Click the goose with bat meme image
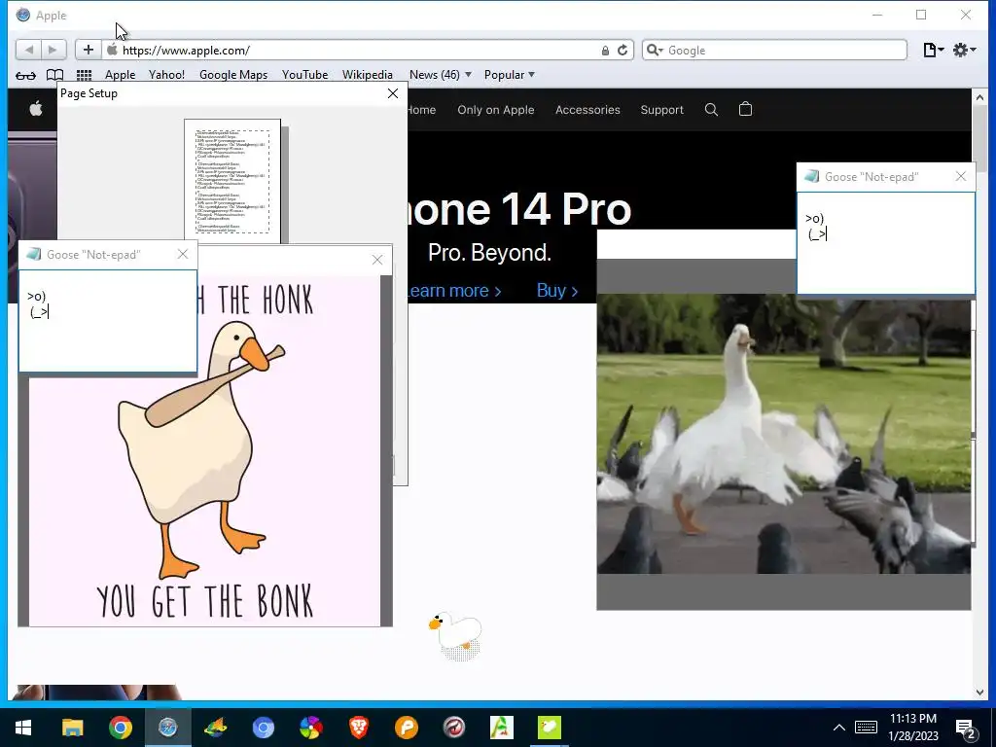 tap(204, 451)
